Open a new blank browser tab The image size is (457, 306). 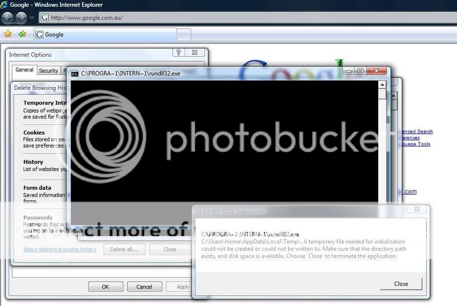[x=183, y=35]
